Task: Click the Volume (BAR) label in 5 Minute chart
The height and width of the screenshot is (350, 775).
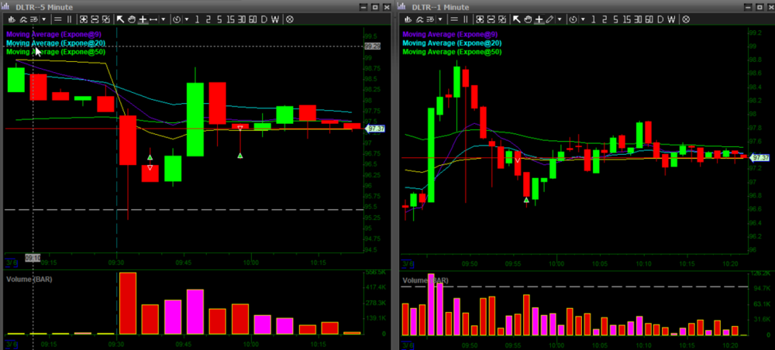Action: tap(33, 278)
